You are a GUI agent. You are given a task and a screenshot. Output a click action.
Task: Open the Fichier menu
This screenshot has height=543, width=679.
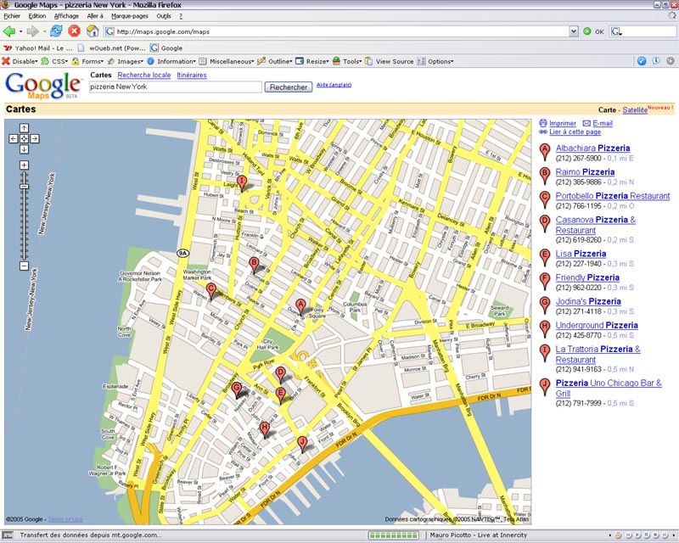(12, 16)
